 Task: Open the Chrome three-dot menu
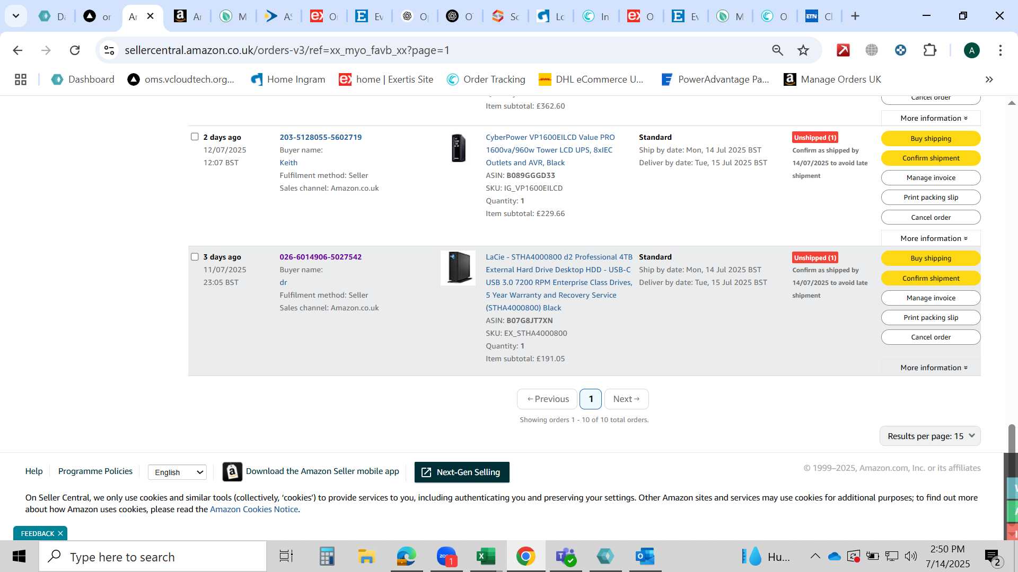point(1000,50)
